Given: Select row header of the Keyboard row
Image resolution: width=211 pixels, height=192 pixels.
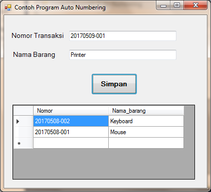Looking at the screenshot, I should click(x=23, y=121).
